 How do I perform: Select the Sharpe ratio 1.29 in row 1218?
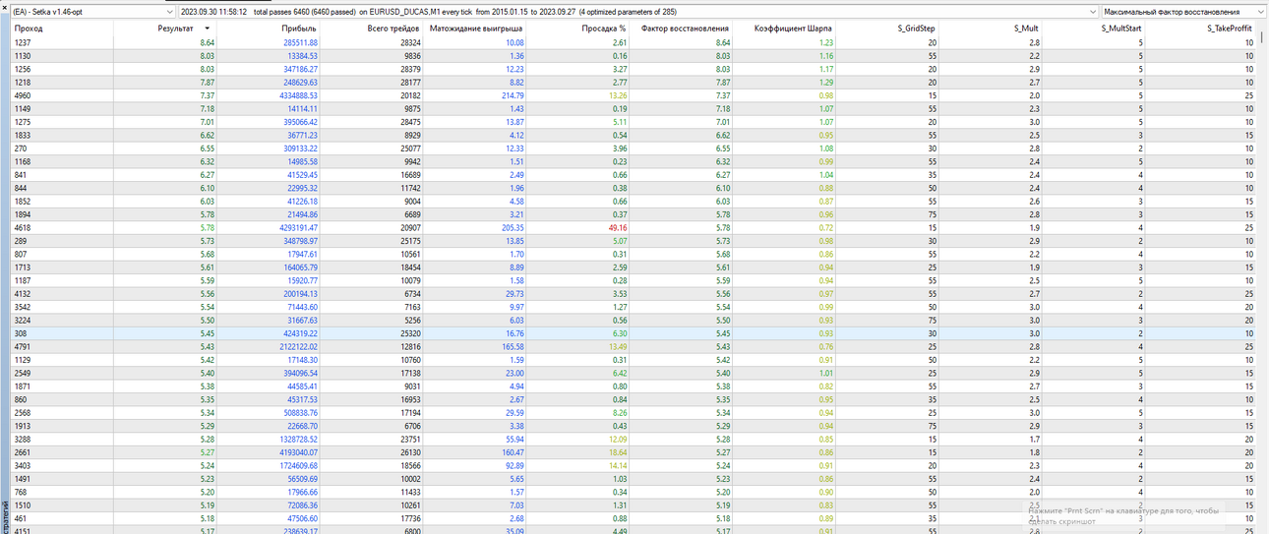826,83
